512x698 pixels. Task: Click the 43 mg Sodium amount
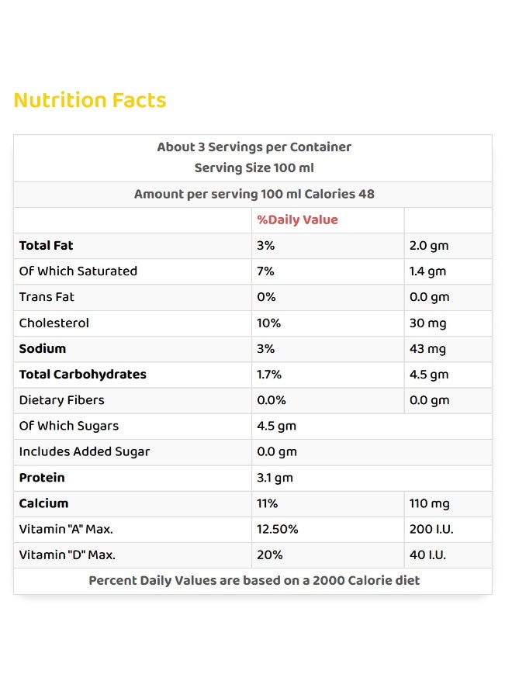click(427, 349)
